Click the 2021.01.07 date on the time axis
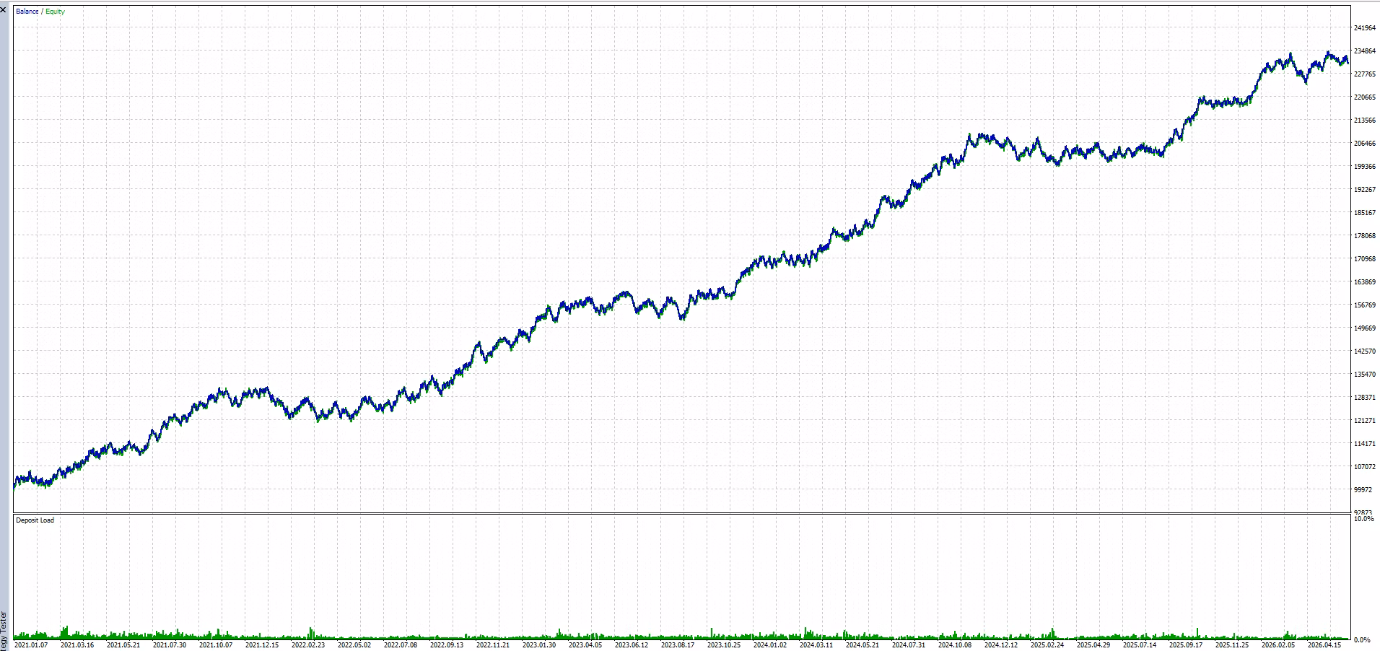The image size is (1380, 651). point(31,646)
